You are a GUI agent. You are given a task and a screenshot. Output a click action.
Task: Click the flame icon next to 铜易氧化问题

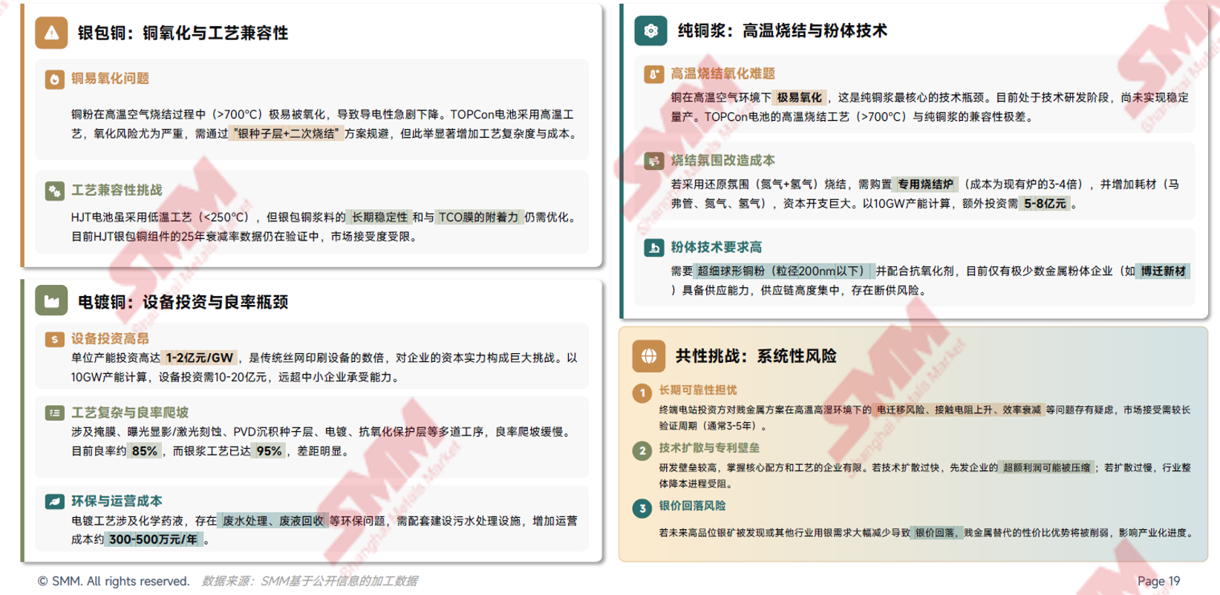pyautogui.click(x=54, y=79)
